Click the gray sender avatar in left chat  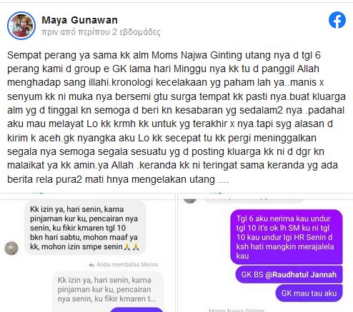pos(11,248)
